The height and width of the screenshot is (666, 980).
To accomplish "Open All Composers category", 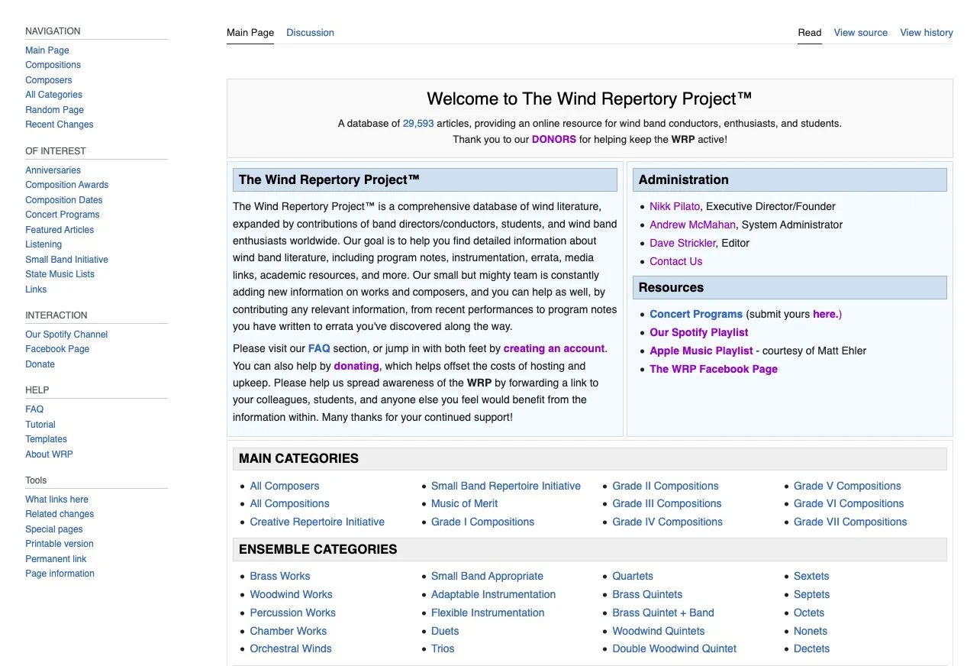I will coord(285,486).
